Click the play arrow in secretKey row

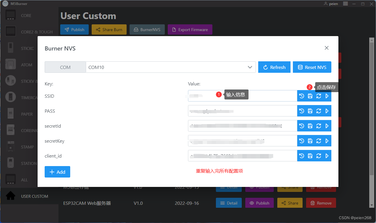tap(327, 141)
